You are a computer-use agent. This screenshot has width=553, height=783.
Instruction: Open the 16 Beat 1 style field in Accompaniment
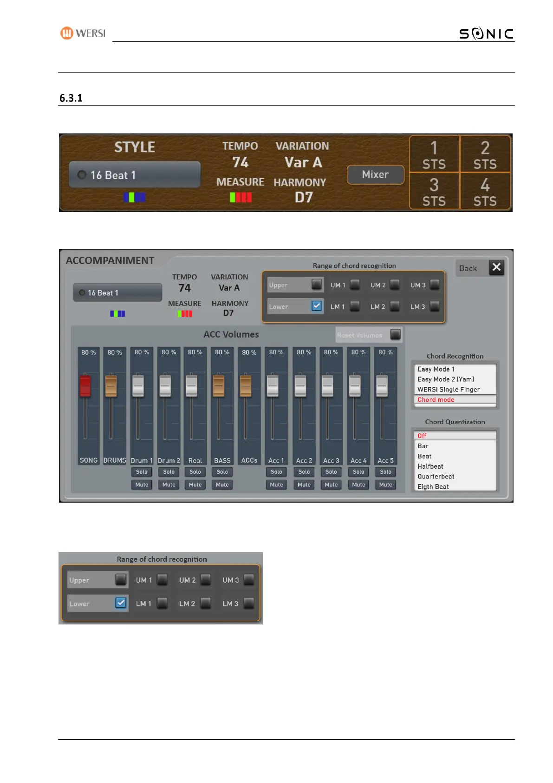pyautogui.click(x=117, y=293)
